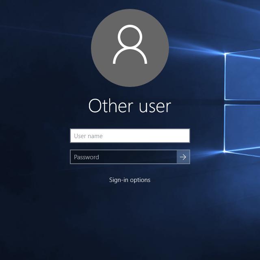The image size is (260, 260).
Task: Click the arrow submit button beside Password
Action: point(183,157)
